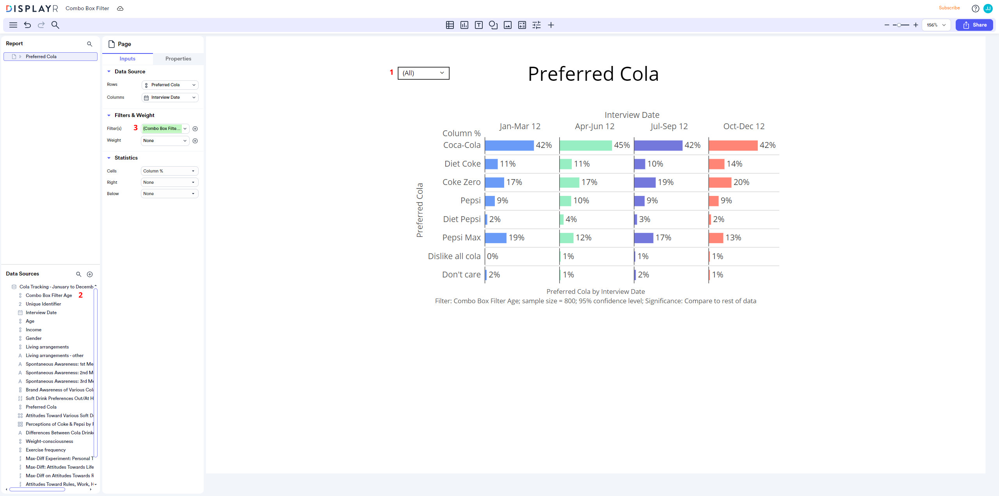This screenshot has width=999, height=496.
Task: Click the help question mark icon
Action: [x=975, y=8]
